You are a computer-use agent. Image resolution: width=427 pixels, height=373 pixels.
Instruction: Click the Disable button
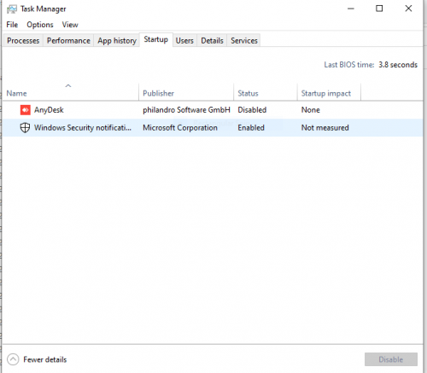pyautogui.click(x=391, y=359)
